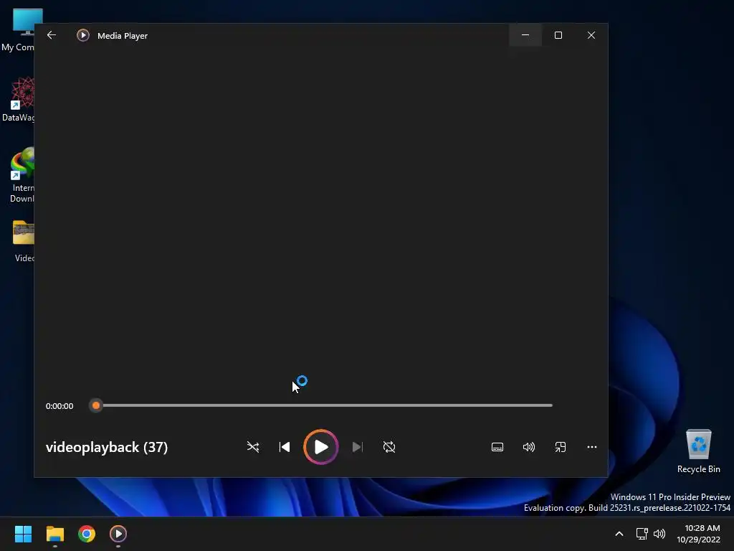Skip to the previous track
The image size is (734, 551).
click(284, 447)
